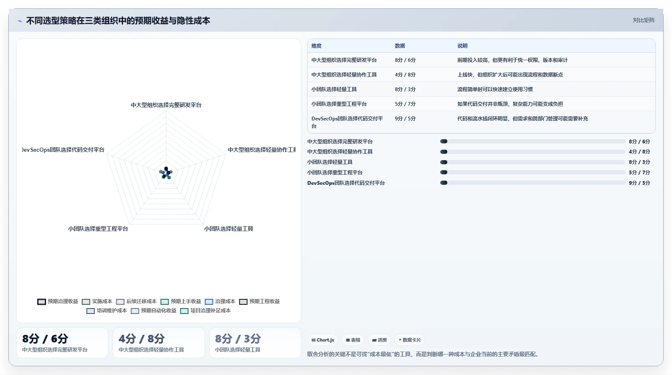Screen dimensions: 672x375
Task: Select table cell 小团队选择重型工程平台
Action: pos(339,104)
